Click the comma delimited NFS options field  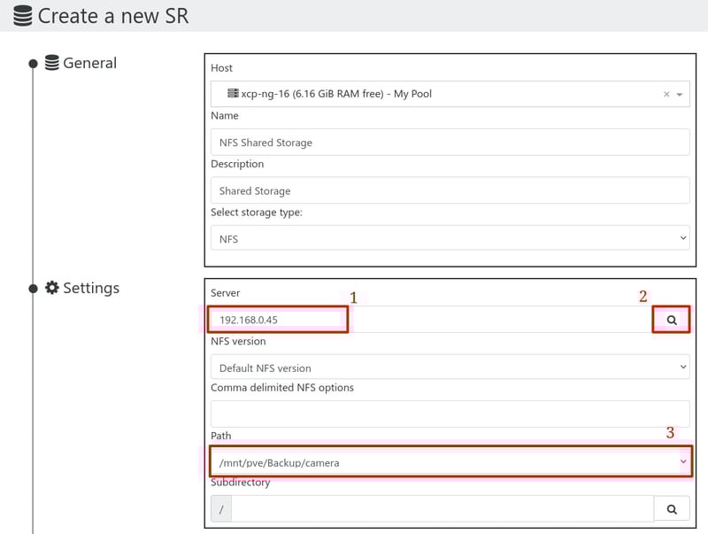[450, 414]
